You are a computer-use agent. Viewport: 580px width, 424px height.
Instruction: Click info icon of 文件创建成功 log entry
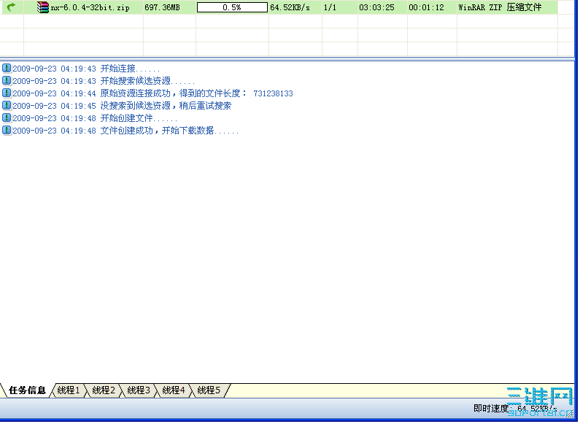(x=7, y=130)
